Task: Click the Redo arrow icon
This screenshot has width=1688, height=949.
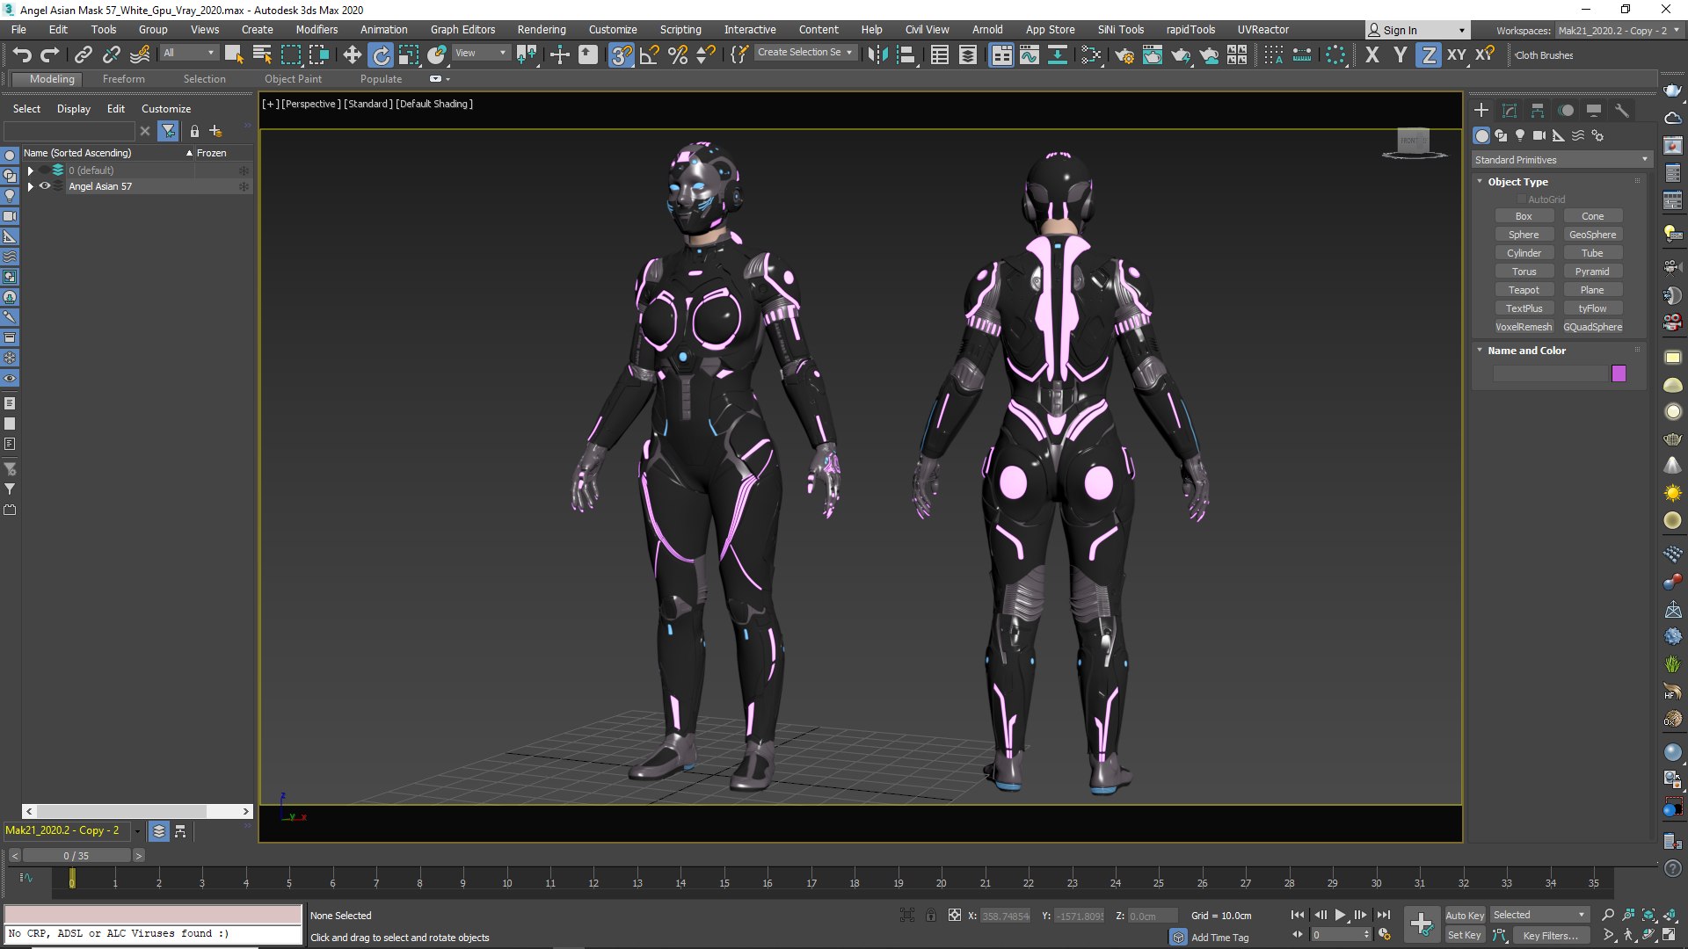Action: pyautogui.click(x=50, y=54)
